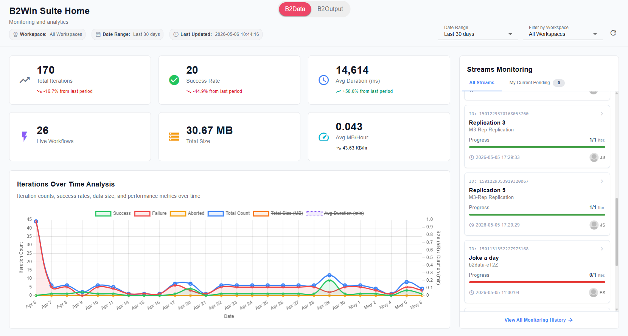The image size is (628, 336).
Task: Click the ES user avatar on Joke a day
Action: coord(594,293)
